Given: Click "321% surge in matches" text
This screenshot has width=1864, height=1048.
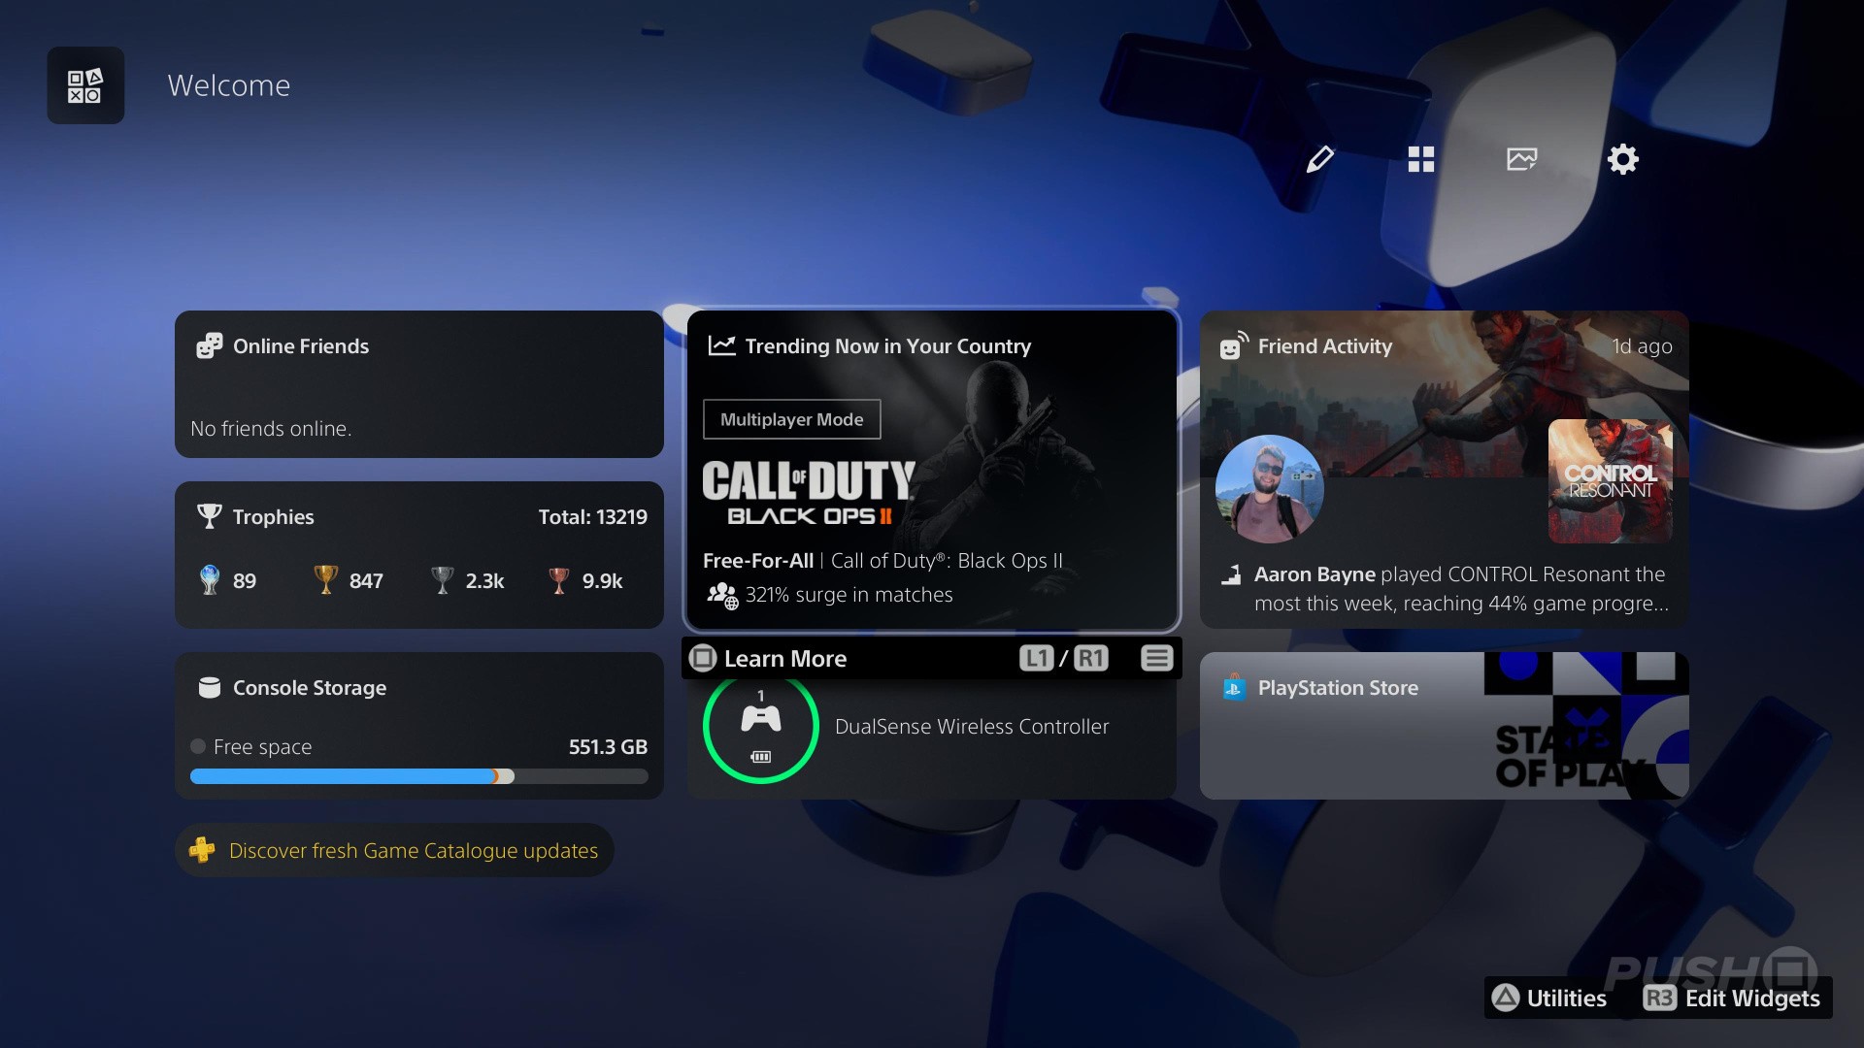Looking at the screenshot, I should tap(849, 595).
